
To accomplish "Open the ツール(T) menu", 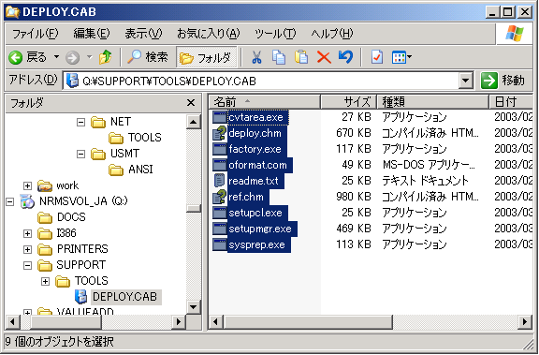I will [275, 34].
